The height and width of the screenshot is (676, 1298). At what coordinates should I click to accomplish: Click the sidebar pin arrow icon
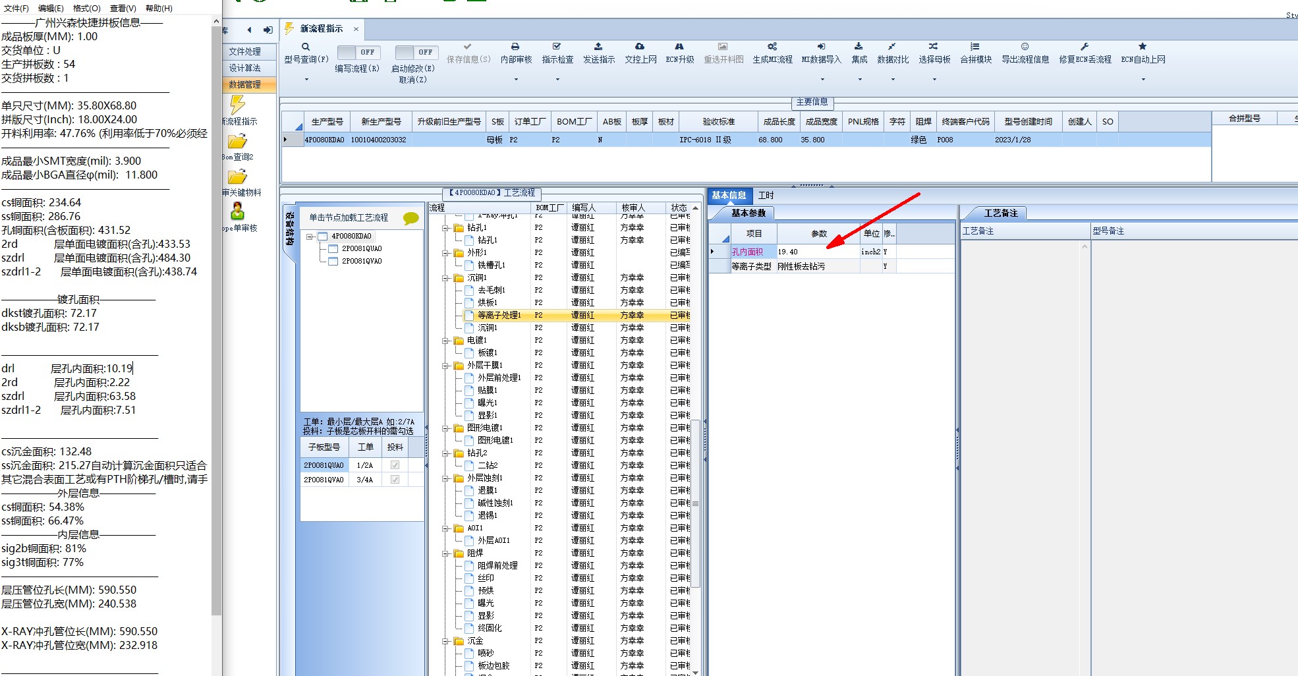tap(268, 30)
